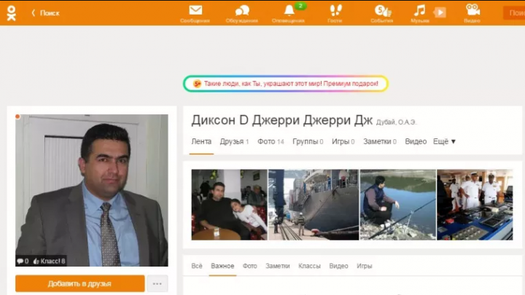Screen dimensions: 525x295
Task: Click location Дубай, О.А.Э.
Action: coord(396,122)
